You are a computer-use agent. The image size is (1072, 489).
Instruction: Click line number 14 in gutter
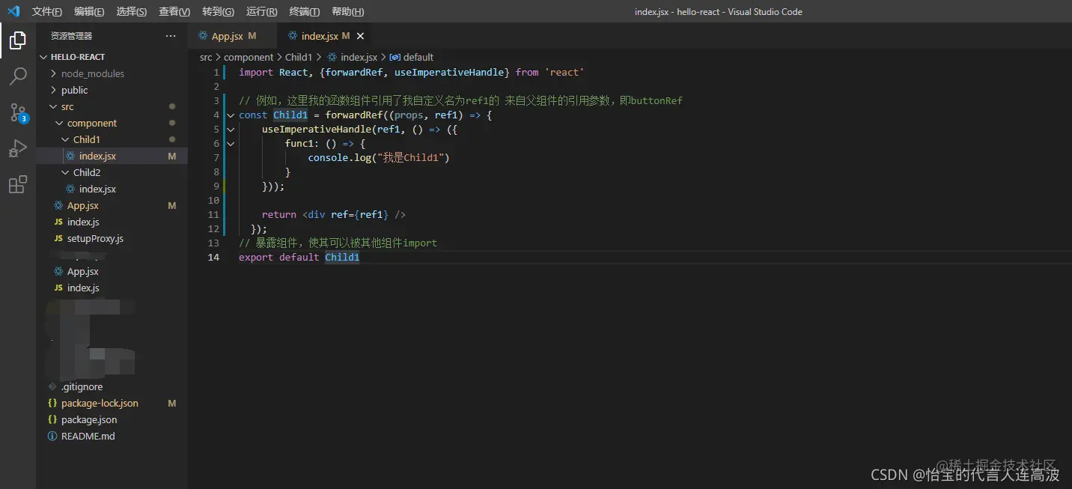coord(213,257)
